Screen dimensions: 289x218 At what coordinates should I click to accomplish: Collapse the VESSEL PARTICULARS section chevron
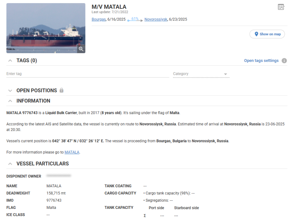tap(10, 164)
